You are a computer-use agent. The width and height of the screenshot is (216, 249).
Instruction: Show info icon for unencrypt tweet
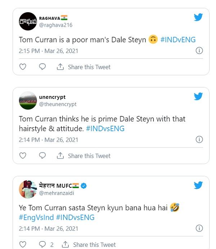199,139
